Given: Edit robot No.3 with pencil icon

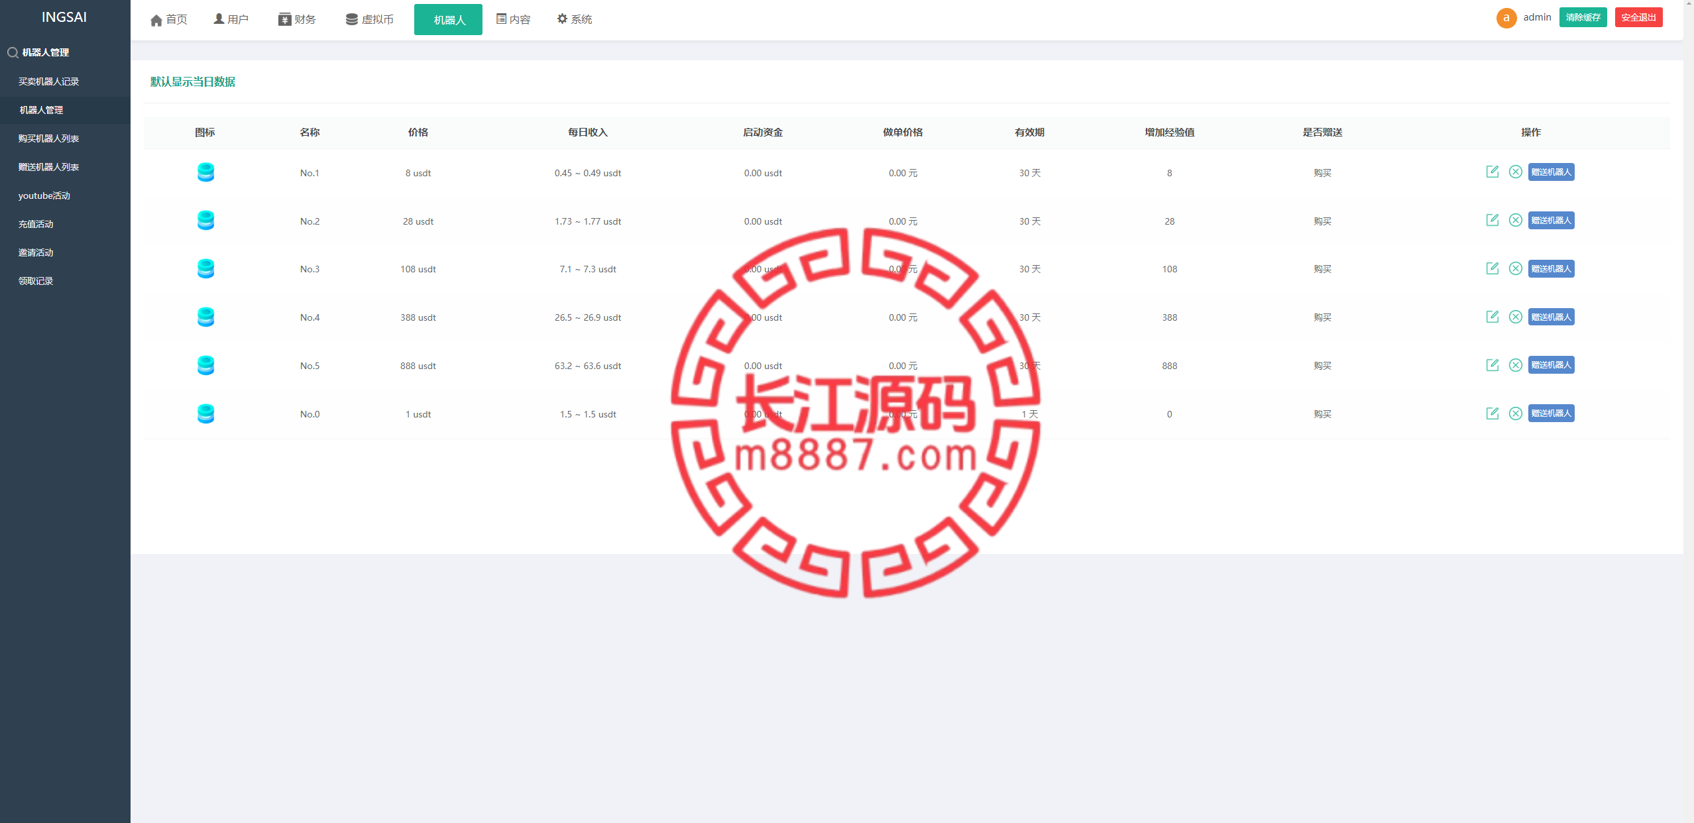Looking at the screenshot, I should click(x=1492, y=268).
